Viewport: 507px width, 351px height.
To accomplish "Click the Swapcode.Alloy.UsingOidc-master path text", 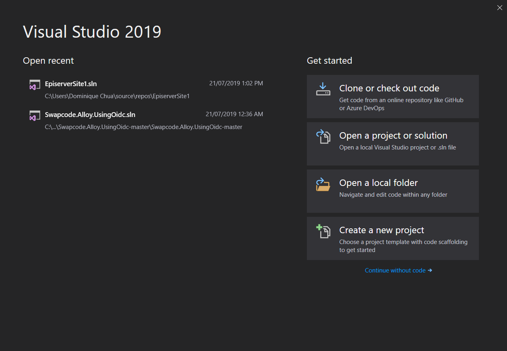I will 144,127.
